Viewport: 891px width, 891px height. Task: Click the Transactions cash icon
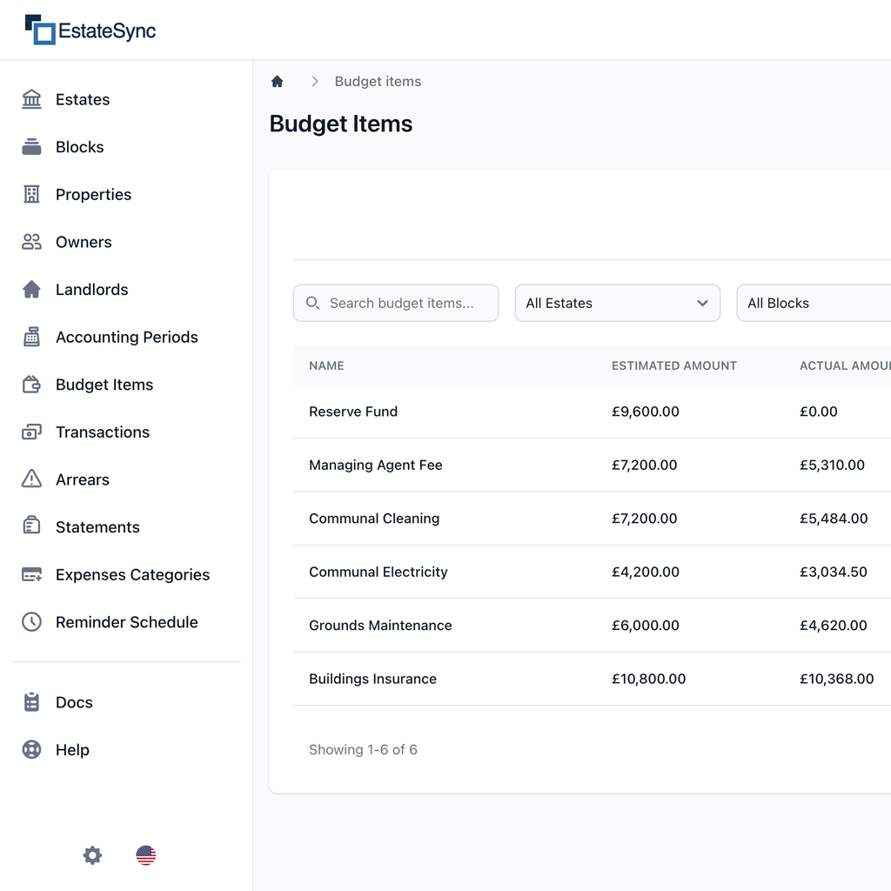32,432
